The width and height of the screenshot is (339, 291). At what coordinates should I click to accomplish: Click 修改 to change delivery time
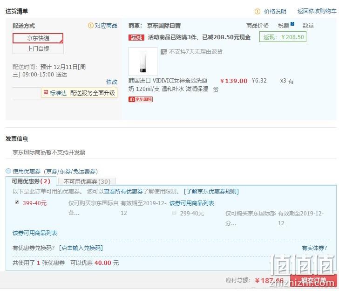click(112, 82)
